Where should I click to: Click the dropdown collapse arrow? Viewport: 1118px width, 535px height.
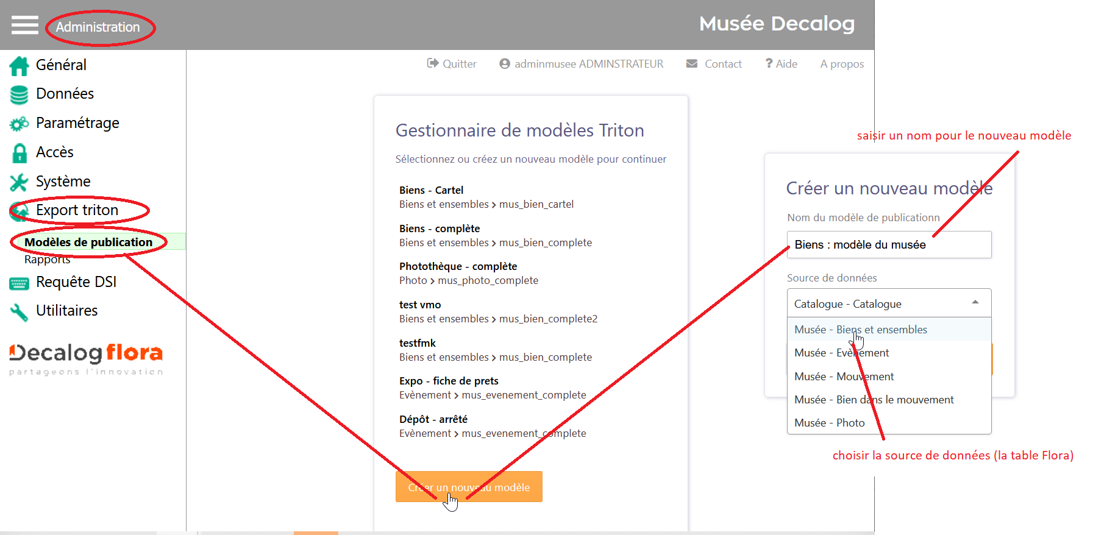coord(975,302)
